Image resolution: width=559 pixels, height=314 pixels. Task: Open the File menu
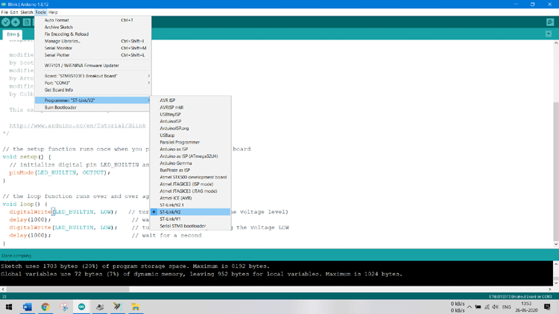(x=4, y=12)
